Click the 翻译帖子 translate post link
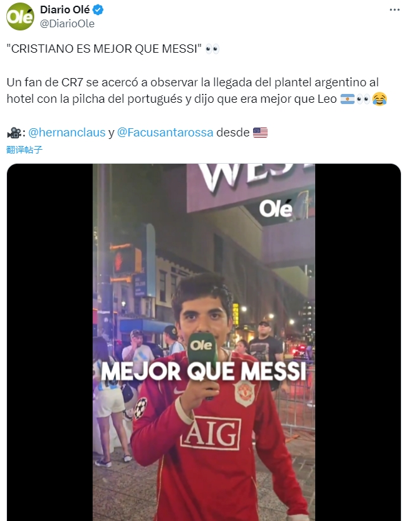The image size is (411, 521). (x=24, y=150)
